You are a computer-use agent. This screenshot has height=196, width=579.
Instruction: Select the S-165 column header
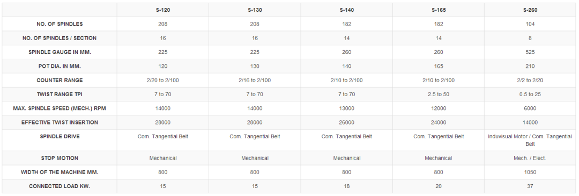click(x=439, y=10)
